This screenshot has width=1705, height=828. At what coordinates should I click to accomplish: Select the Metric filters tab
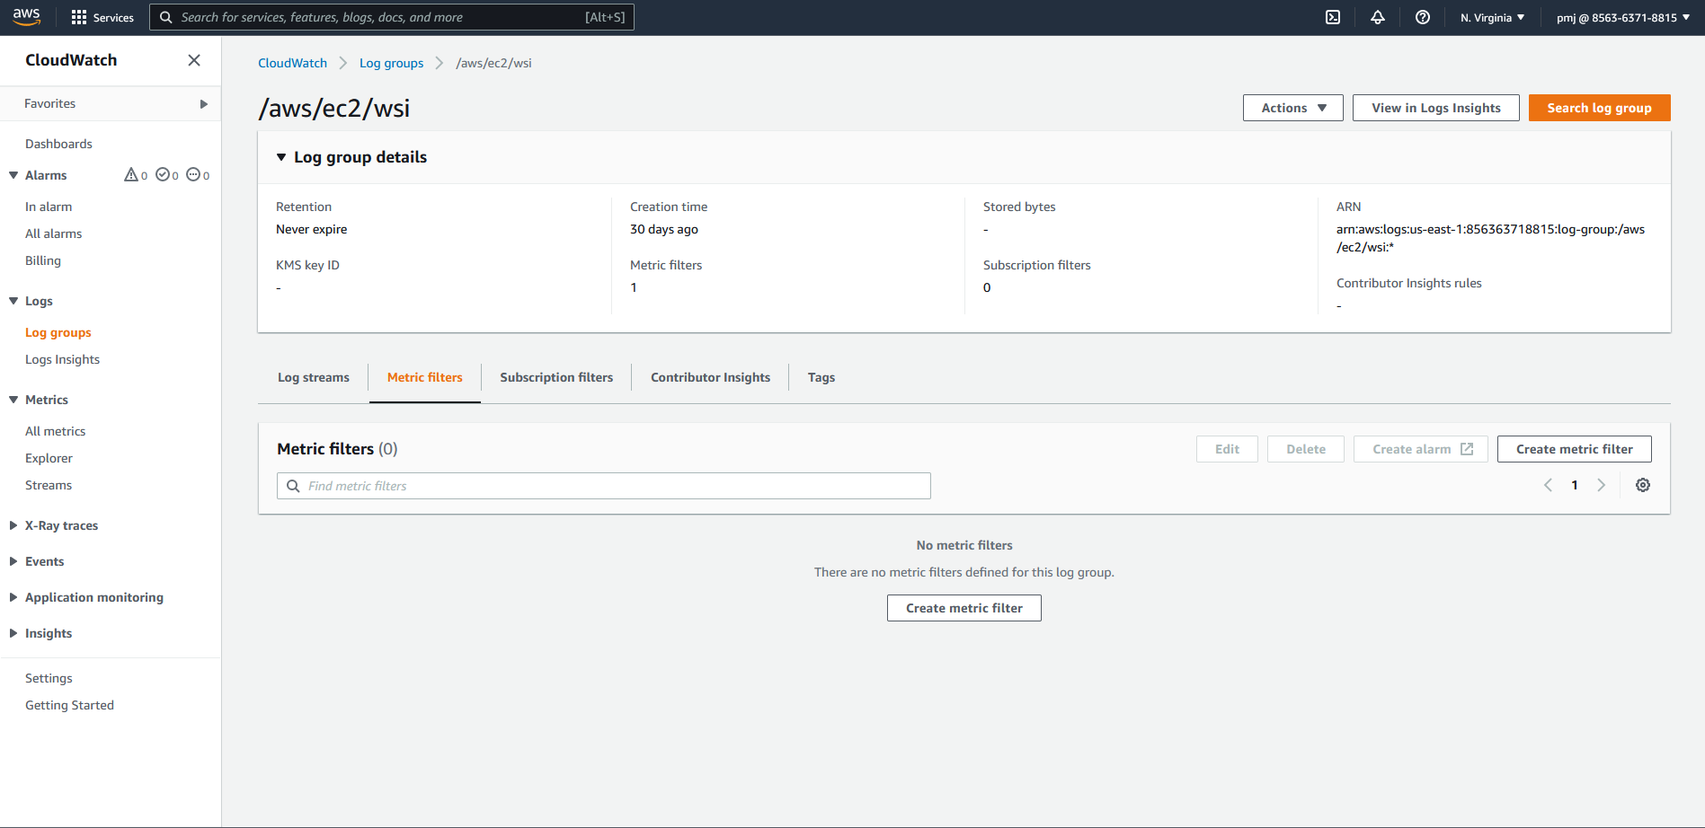[x=425, y=377]
